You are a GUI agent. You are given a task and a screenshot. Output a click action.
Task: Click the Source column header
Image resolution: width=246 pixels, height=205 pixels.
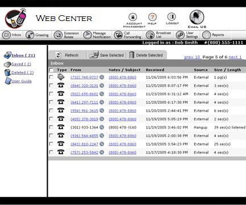tap(201, 70)
